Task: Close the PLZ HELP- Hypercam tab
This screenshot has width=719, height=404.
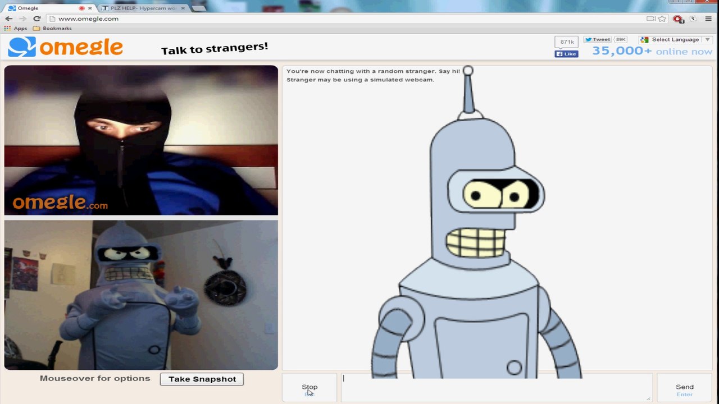Action: (183, 8)
